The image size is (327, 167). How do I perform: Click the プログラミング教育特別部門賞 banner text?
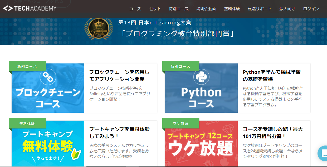[178, 34]
